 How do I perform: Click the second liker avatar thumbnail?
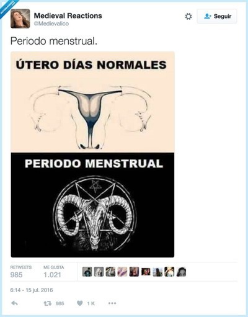[x=99, y=272]
